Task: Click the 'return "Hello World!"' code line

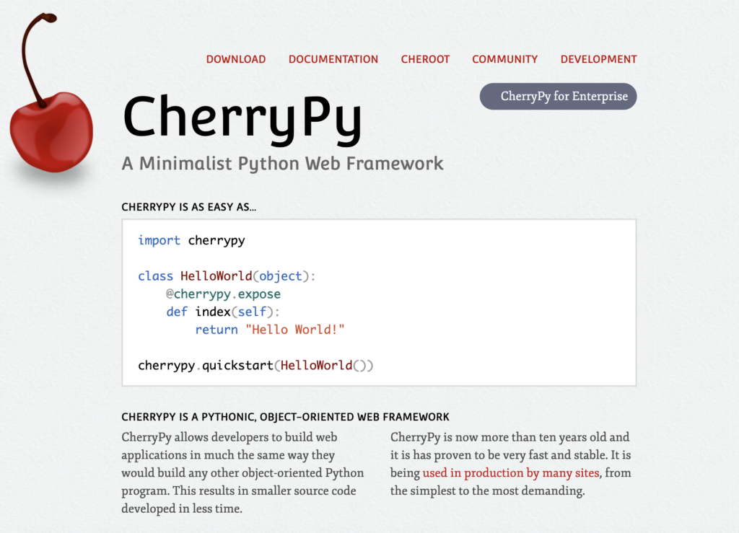Action: point(270,330)
